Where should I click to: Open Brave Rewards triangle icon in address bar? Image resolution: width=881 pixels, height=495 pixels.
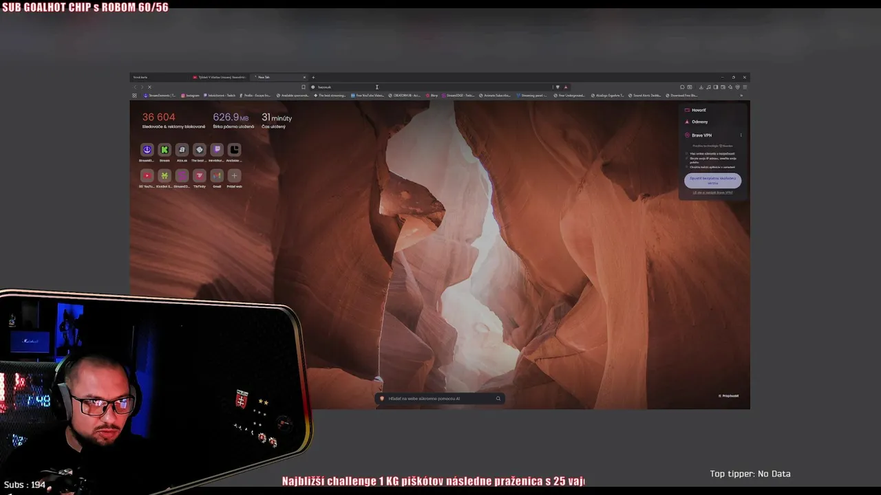566,87
